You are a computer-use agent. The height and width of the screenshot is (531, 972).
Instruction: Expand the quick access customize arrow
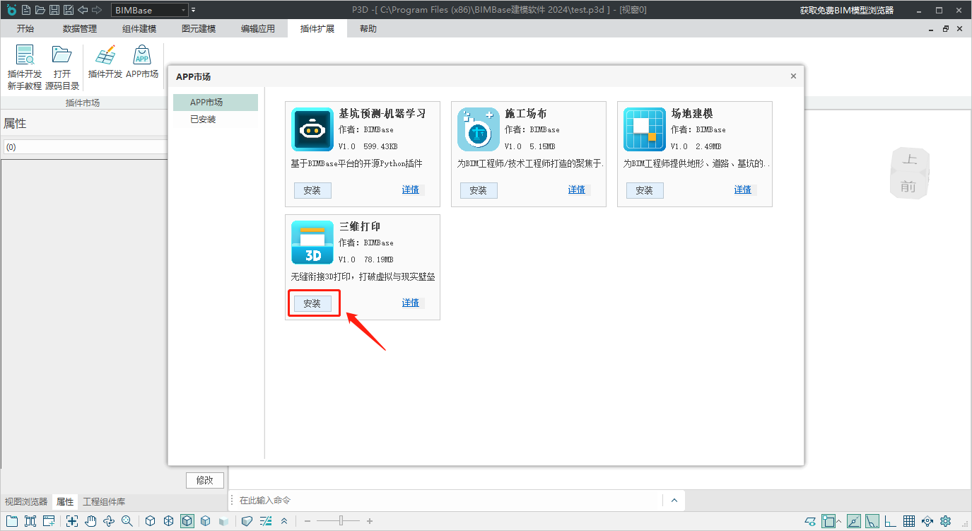click(194, 10)
